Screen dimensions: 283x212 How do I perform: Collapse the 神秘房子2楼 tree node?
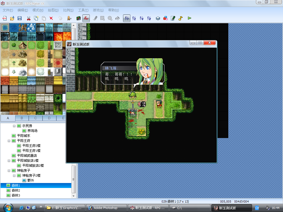(x=14, y=176)
